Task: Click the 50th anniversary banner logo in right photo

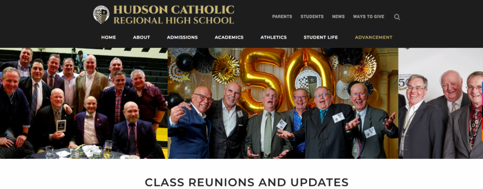Action: (x=403, y=82)
